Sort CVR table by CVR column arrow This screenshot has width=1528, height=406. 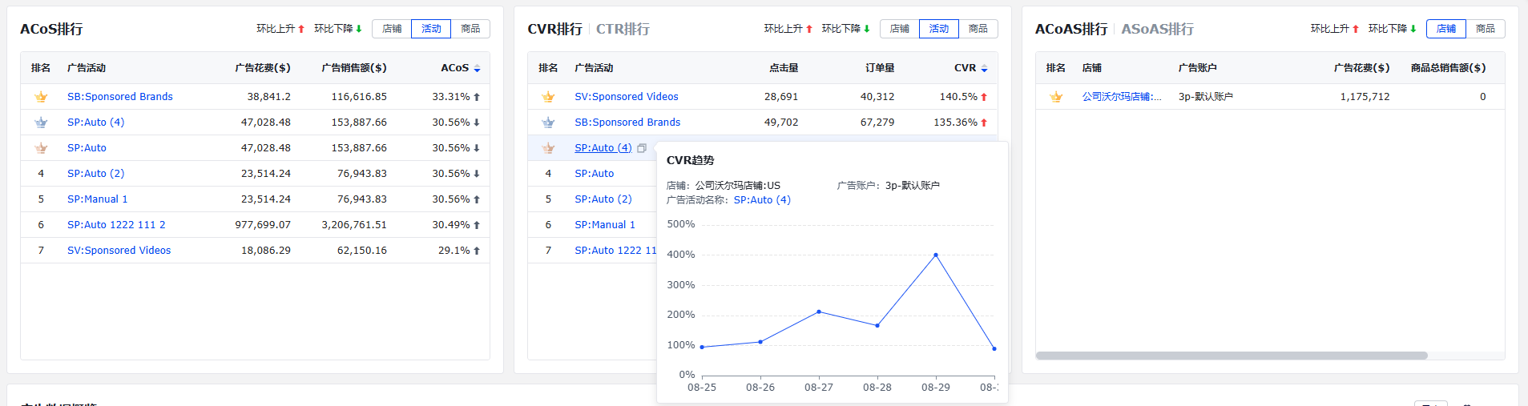click(x=984, y=69)
